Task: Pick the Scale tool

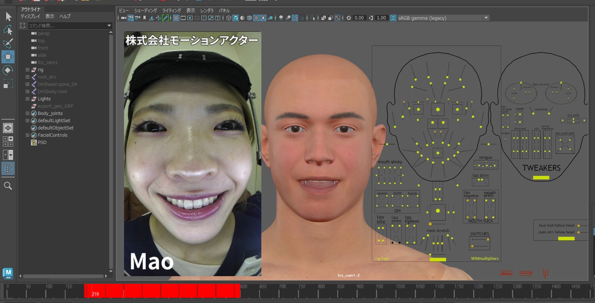Action: pos(8,84)
